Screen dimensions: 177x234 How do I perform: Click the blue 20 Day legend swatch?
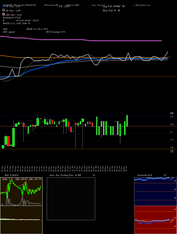[x=4, y=6]
